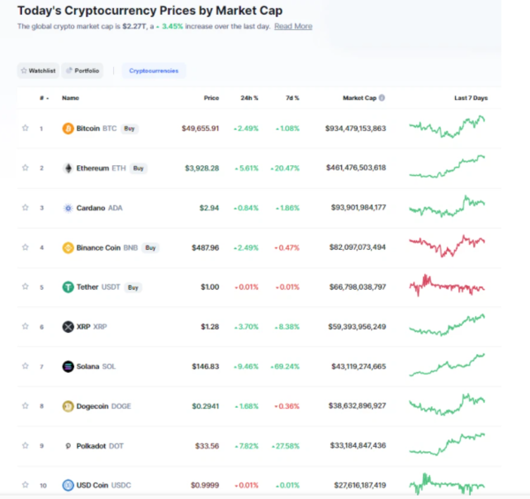Click the Ethereum diamond logo icon
This screenshot has height=499, width=530.
click(x=68, y=169)
